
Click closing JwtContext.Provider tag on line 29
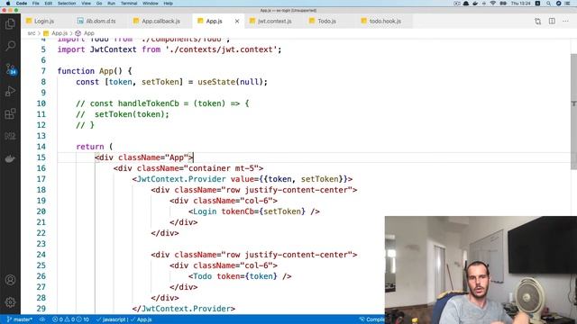184,309
